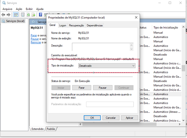Click the Reiniciar service link

(x=36, y=42)
